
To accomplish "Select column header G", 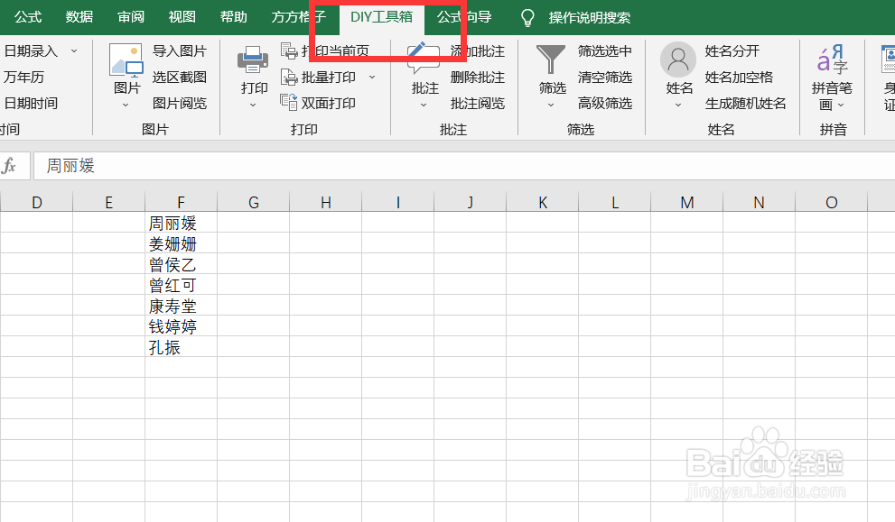I will (254, 202).
